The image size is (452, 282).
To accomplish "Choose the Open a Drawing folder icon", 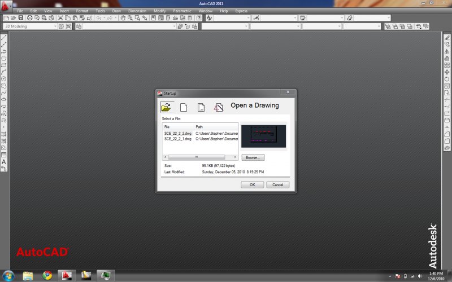I will (166, 107).
